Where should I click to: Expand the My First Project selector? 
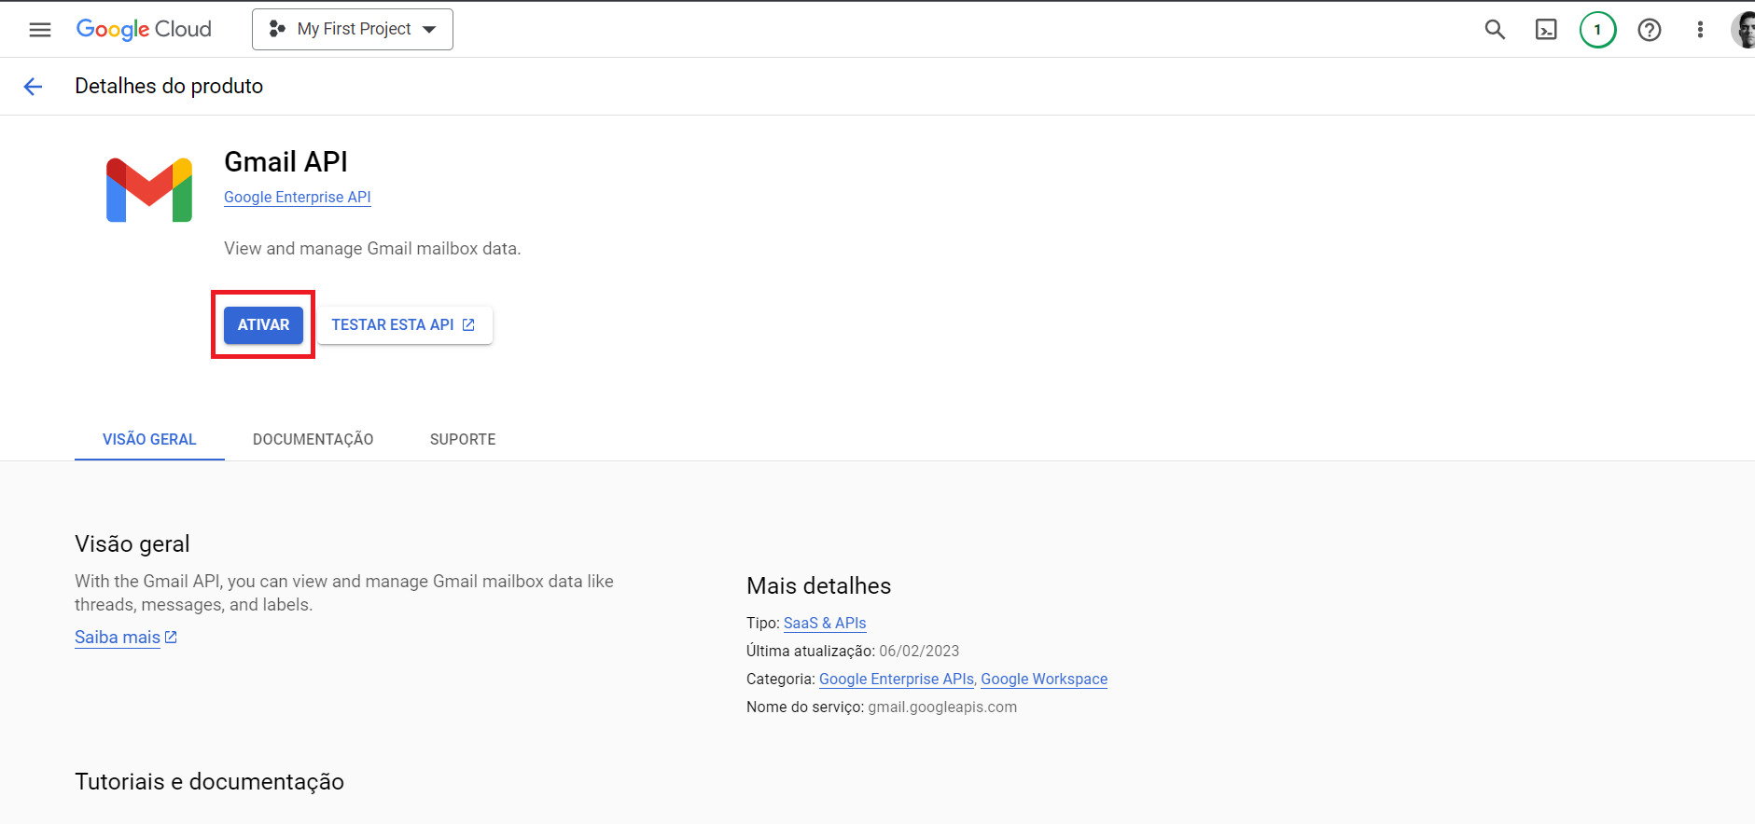[353, 30]
